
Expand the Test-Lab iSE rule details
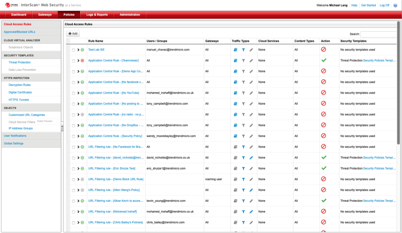tap(78, 50)
